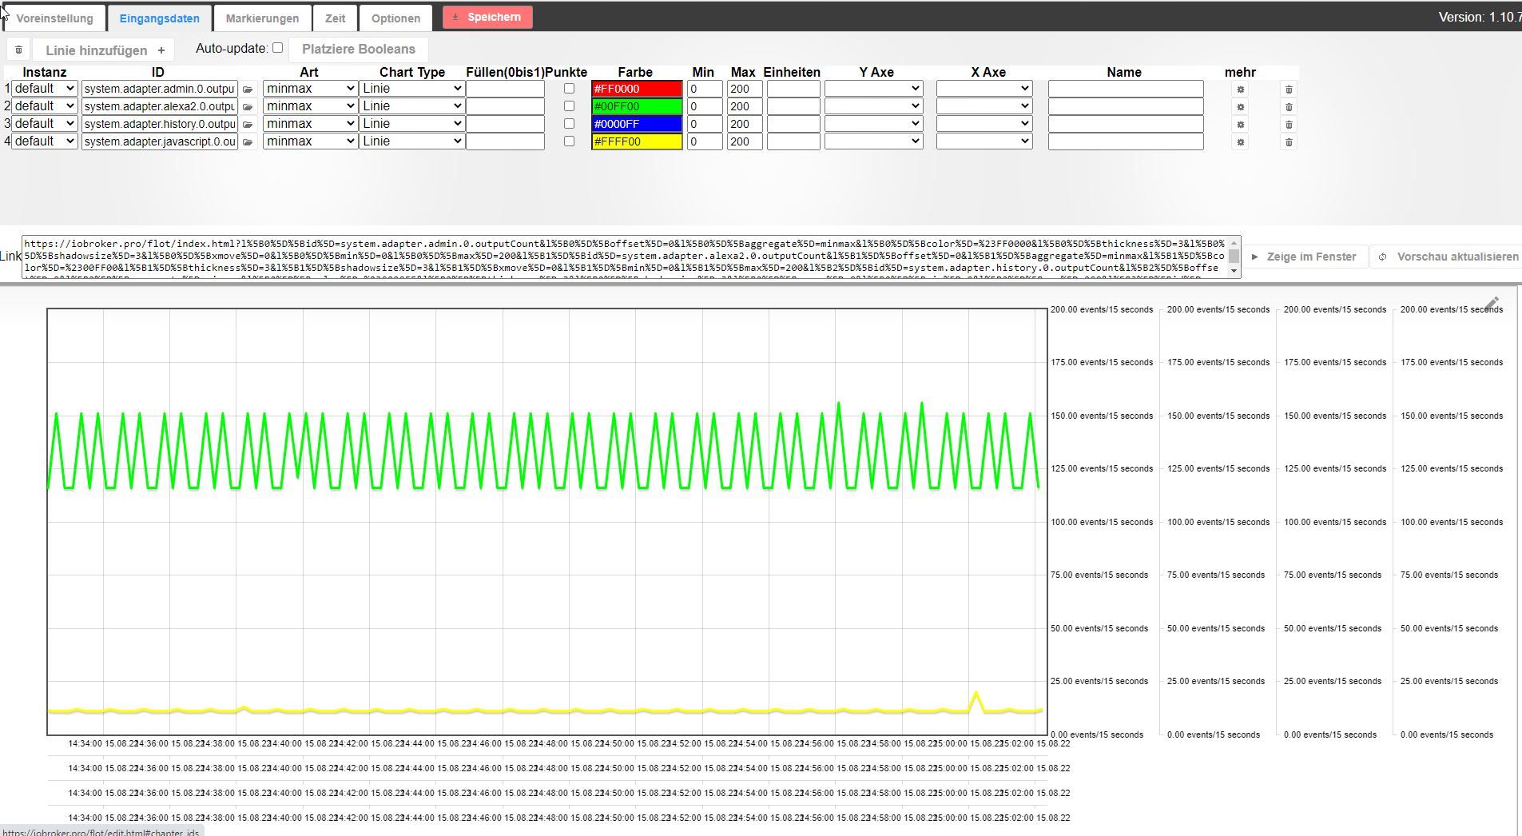Viewport: 1522px width, 836px height.
Task: Click the Version 1.10.7 text
Action: point(1480,17)
